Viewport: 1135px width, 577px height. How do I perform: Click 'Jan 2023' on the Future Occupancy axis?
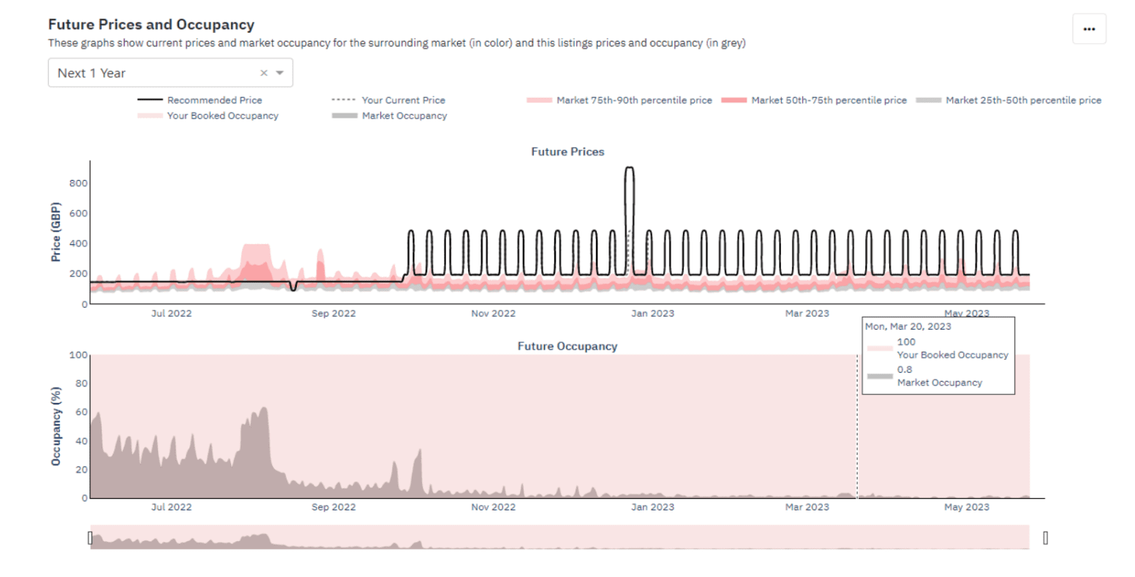(652, 507)
